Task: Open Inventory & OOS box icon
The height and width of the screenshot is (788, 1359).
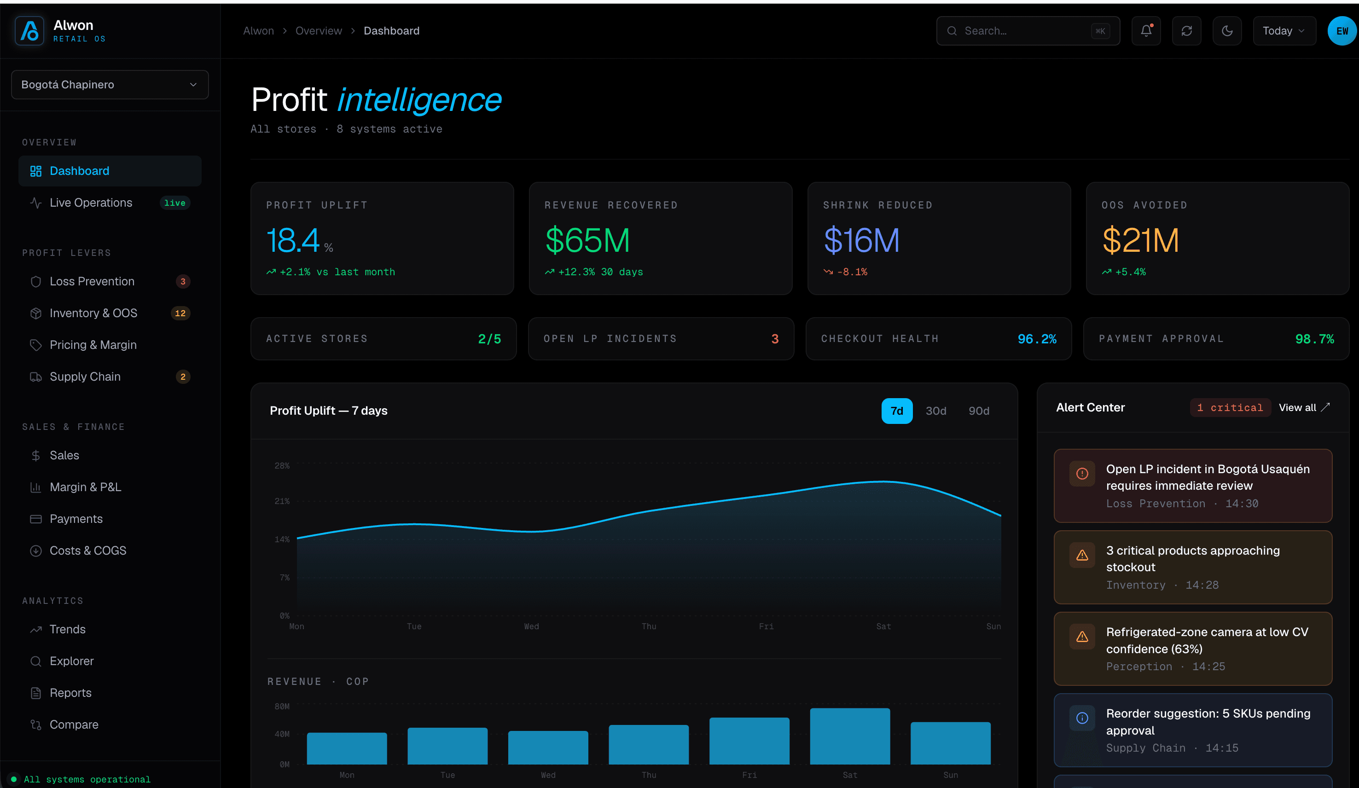Action: 35,313
